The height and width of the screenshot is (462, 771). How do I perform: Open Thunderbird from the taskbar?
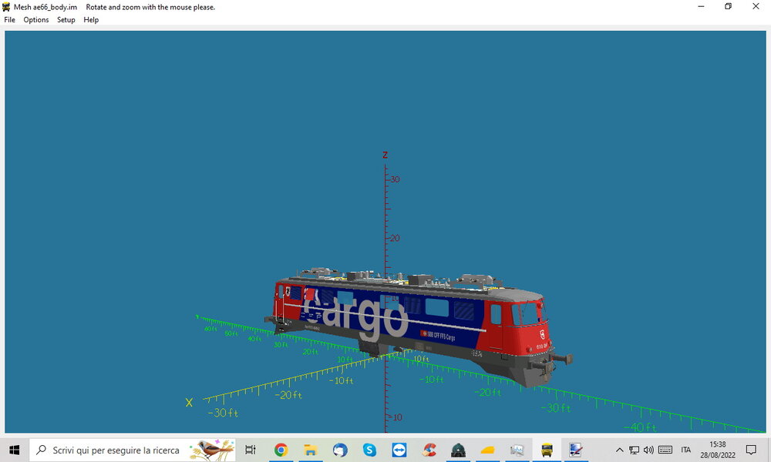pyautogui.click(x=340, y=450)
